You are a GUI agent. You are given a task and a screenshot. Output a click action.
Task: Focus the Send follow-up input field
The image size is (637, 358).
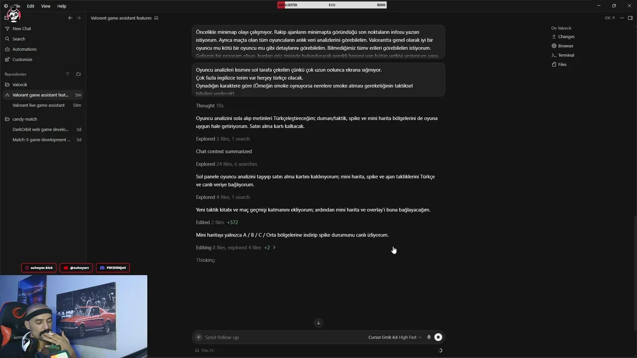(284, 337)
